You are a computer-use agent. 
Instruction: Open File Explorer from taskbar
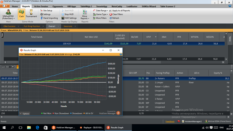pos(29,128)
